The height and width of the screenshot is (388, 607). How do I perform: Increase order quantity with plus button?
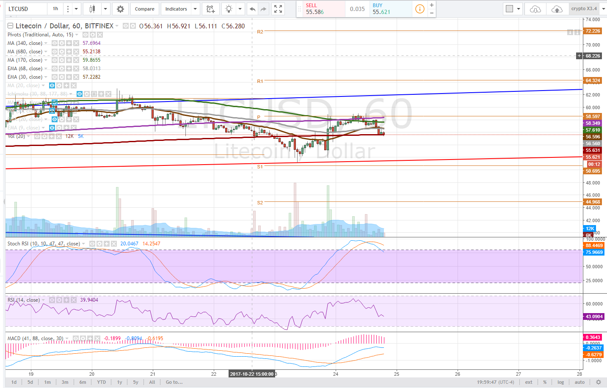431,5
